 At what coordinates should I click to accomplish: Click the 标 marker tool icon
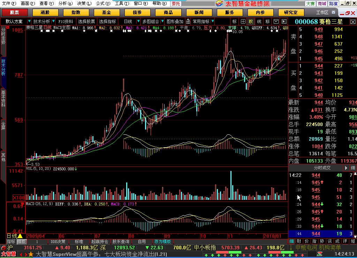point(235,21)
